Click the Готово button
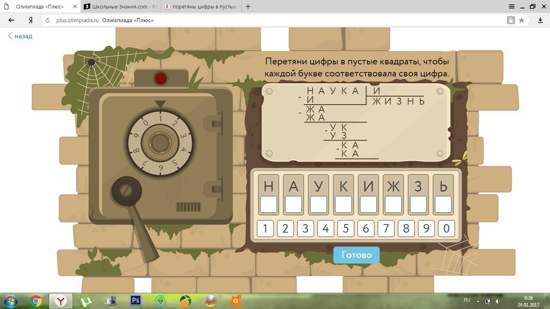The image size is (550, 309). [356, 255]
